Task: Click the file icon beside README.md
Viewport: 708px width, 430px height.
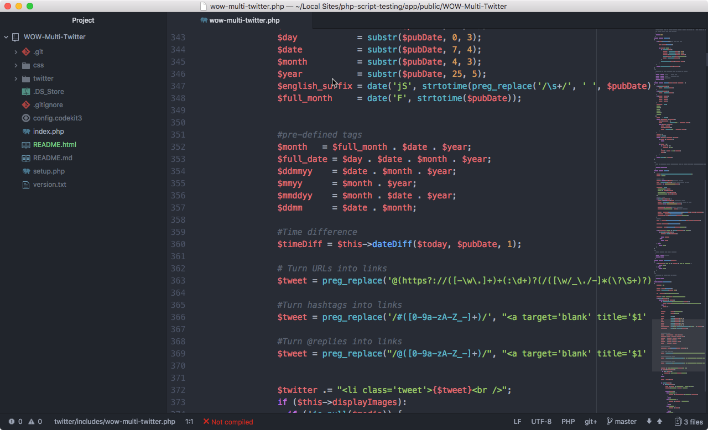Action: pos(25,158)
